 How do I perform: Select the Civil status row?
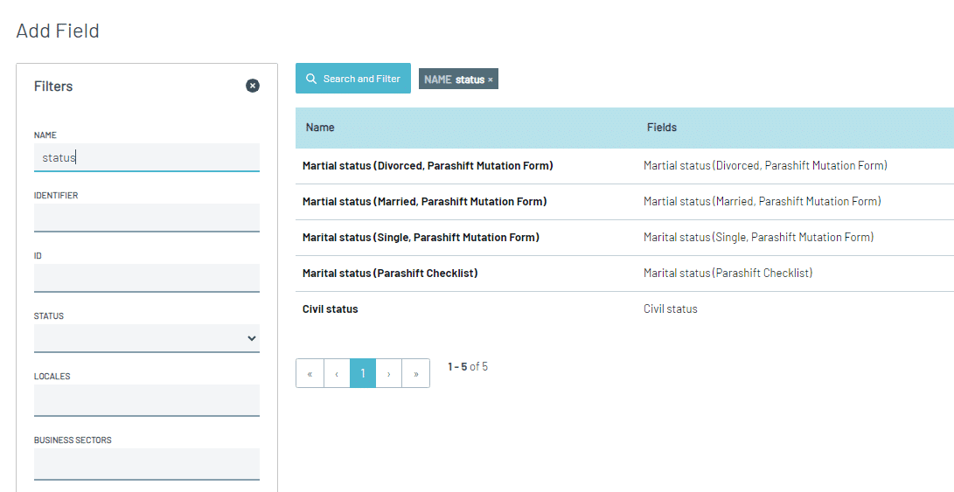point(625,309)
